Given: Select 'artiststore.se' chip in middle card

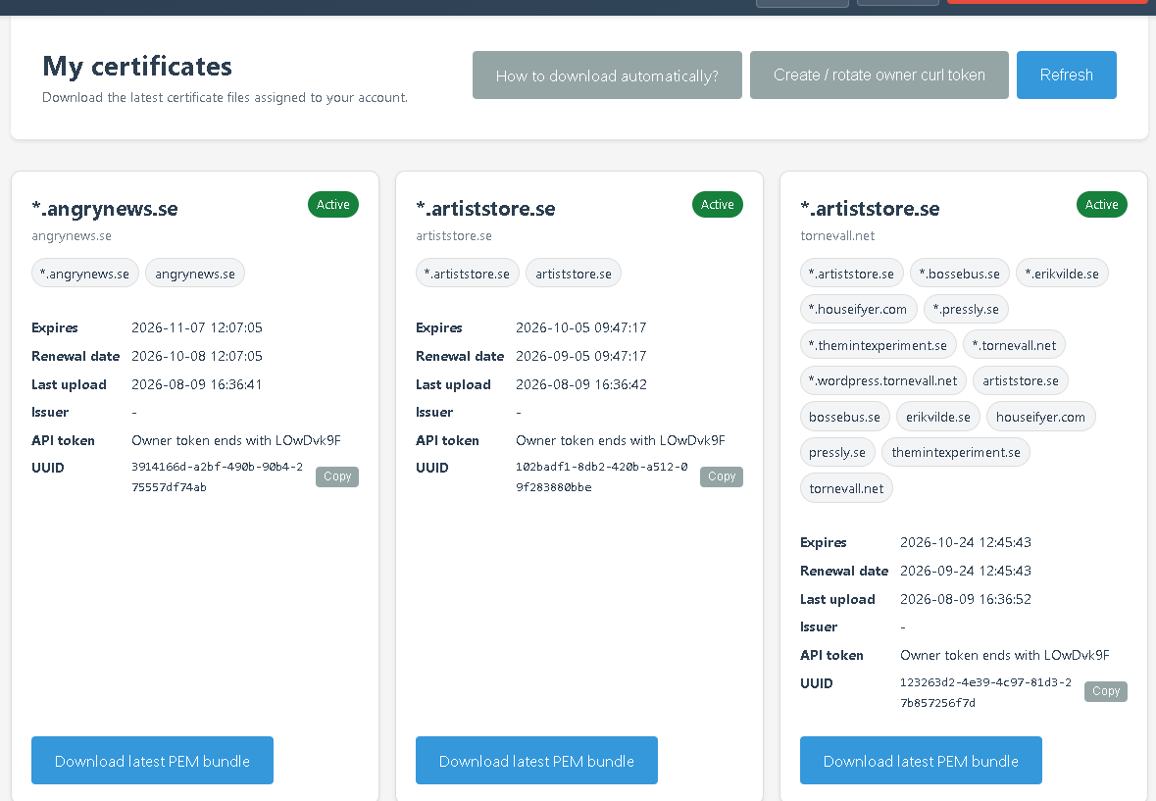Looking at the screenshot, I should click(x=574, y=274).
